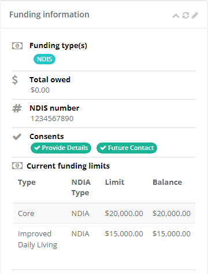Image resolution: width=208 pixels, height=274 pixels.
Task: Select the Improved Daily Living row
Action: click(104, 239)
